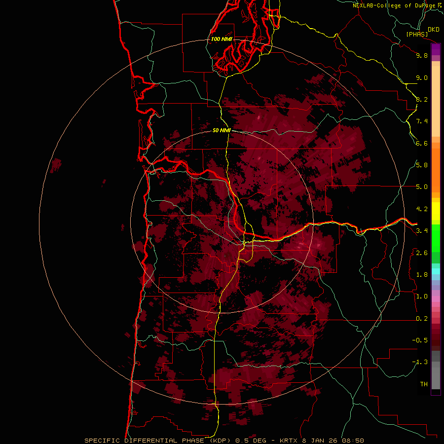Click the 9.8 color scale value
This screenshot has height=444, width=444.
(422, 55)
